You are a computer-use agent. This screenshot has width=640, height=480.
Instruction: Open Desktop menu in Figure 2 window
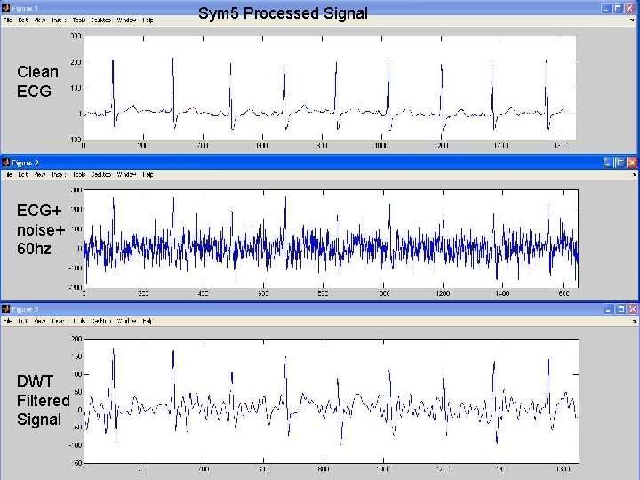(100, 175)
